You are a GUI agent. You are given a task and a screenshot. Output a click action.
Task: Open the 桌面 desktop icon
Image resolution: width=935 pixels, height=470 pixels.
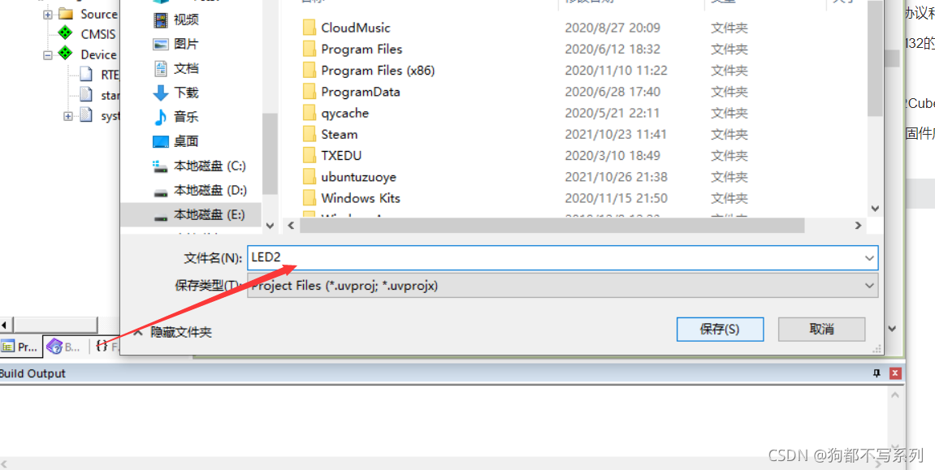click(x=160, y=142)
